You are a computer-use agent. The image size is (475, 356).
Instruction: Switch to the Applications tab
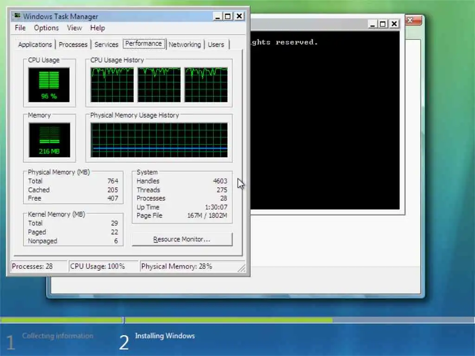pos(35,44)
